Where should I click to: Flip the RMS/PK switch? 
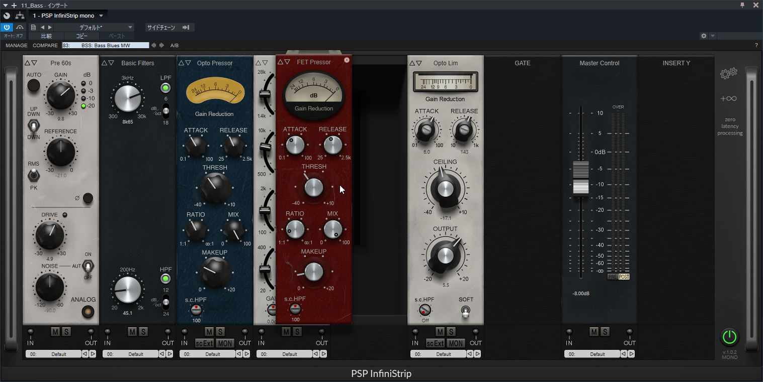34,175
